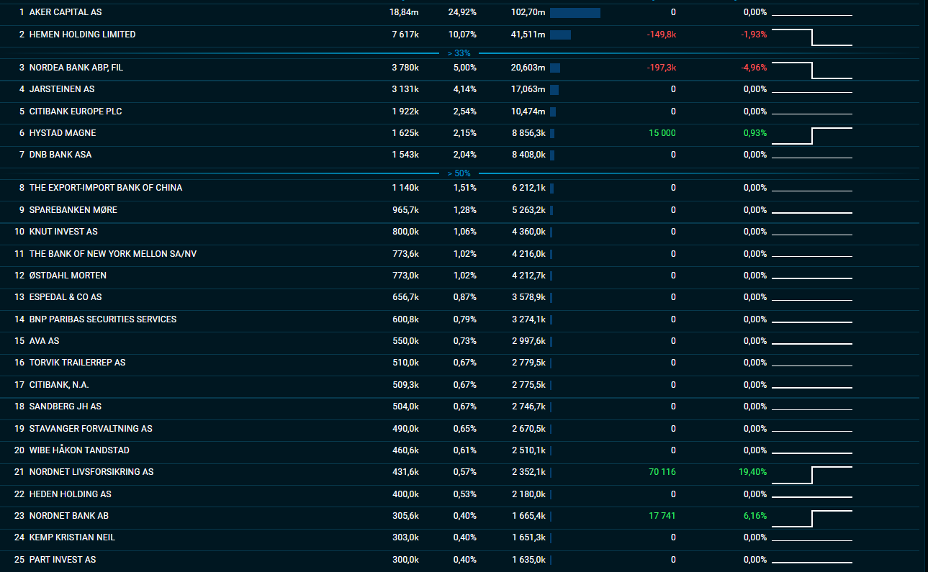Screen dimensions: 928x572
Task: Click STAVANGER FORVALTNING AS name
Action: 91,429
